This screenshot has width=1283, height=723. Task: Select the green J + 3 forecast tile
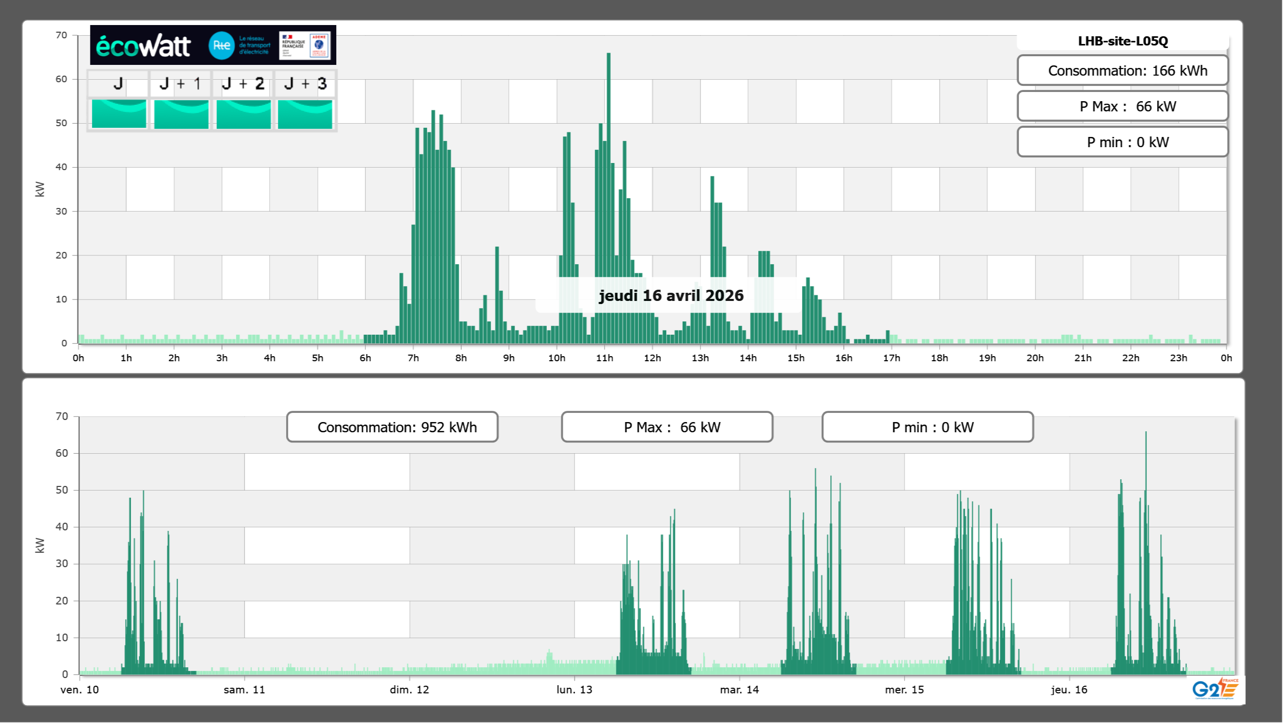305,114
